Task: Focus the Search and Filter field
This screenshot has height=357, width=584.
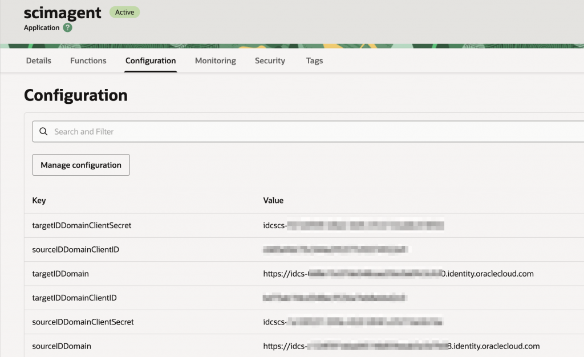Action: point(308,132)
